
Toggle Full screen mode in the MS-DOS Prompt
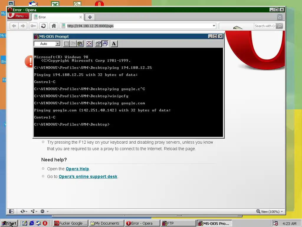point(89,44)
